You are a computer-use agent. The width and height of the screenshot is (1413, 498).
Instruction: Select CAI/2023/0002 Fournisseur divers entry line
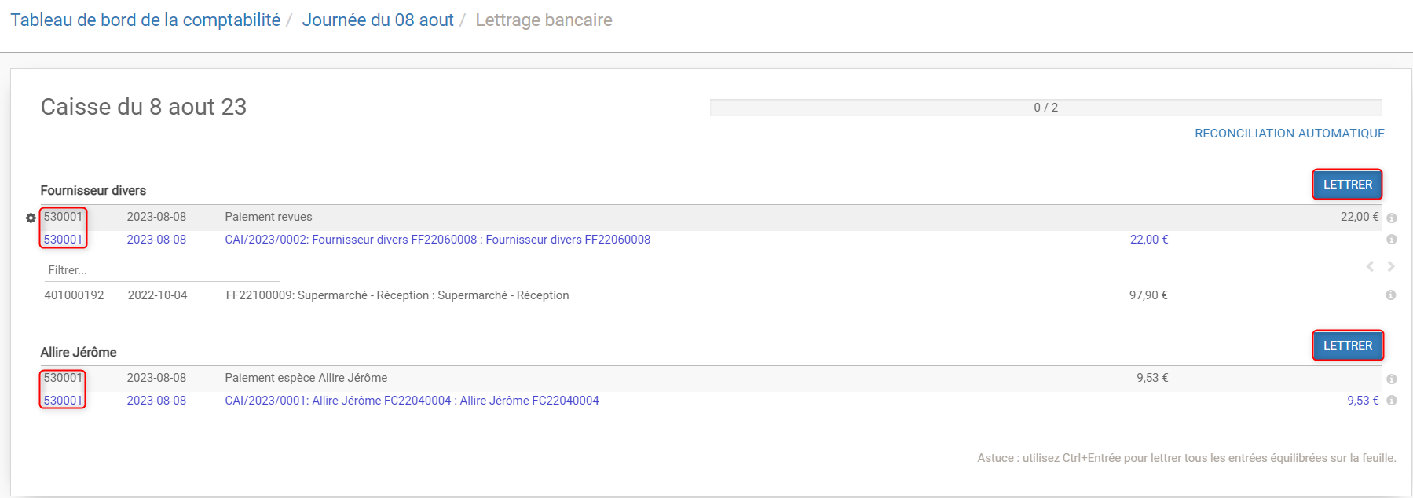pyautogui.click(x=607, y=240)
